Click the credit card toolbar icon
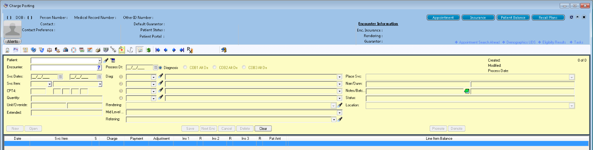593x150 pixels. click(x=82, y=50)
